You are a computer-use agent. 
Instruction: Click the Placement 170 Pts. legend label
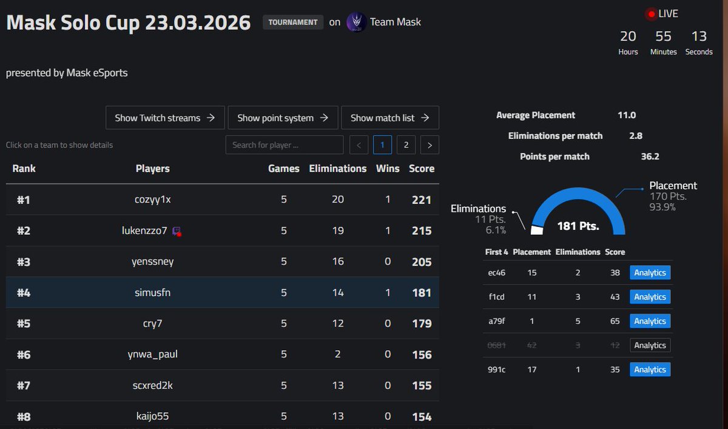coord(673,196)
